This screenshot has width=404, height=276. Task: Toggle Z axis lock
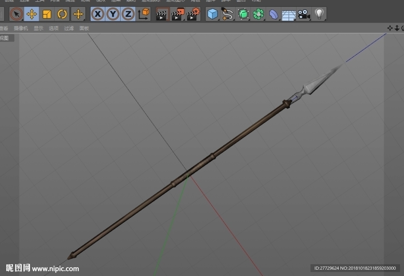pos(128,14)
